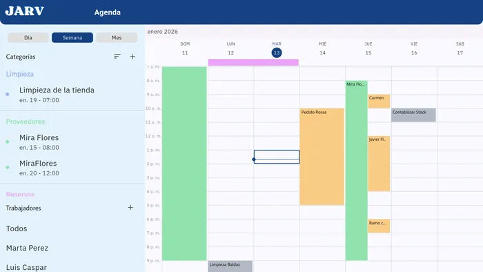Viewport: 483px width, 272px height.
Task: Open the category sort/filter icon
Action: [x=117, y=57]
